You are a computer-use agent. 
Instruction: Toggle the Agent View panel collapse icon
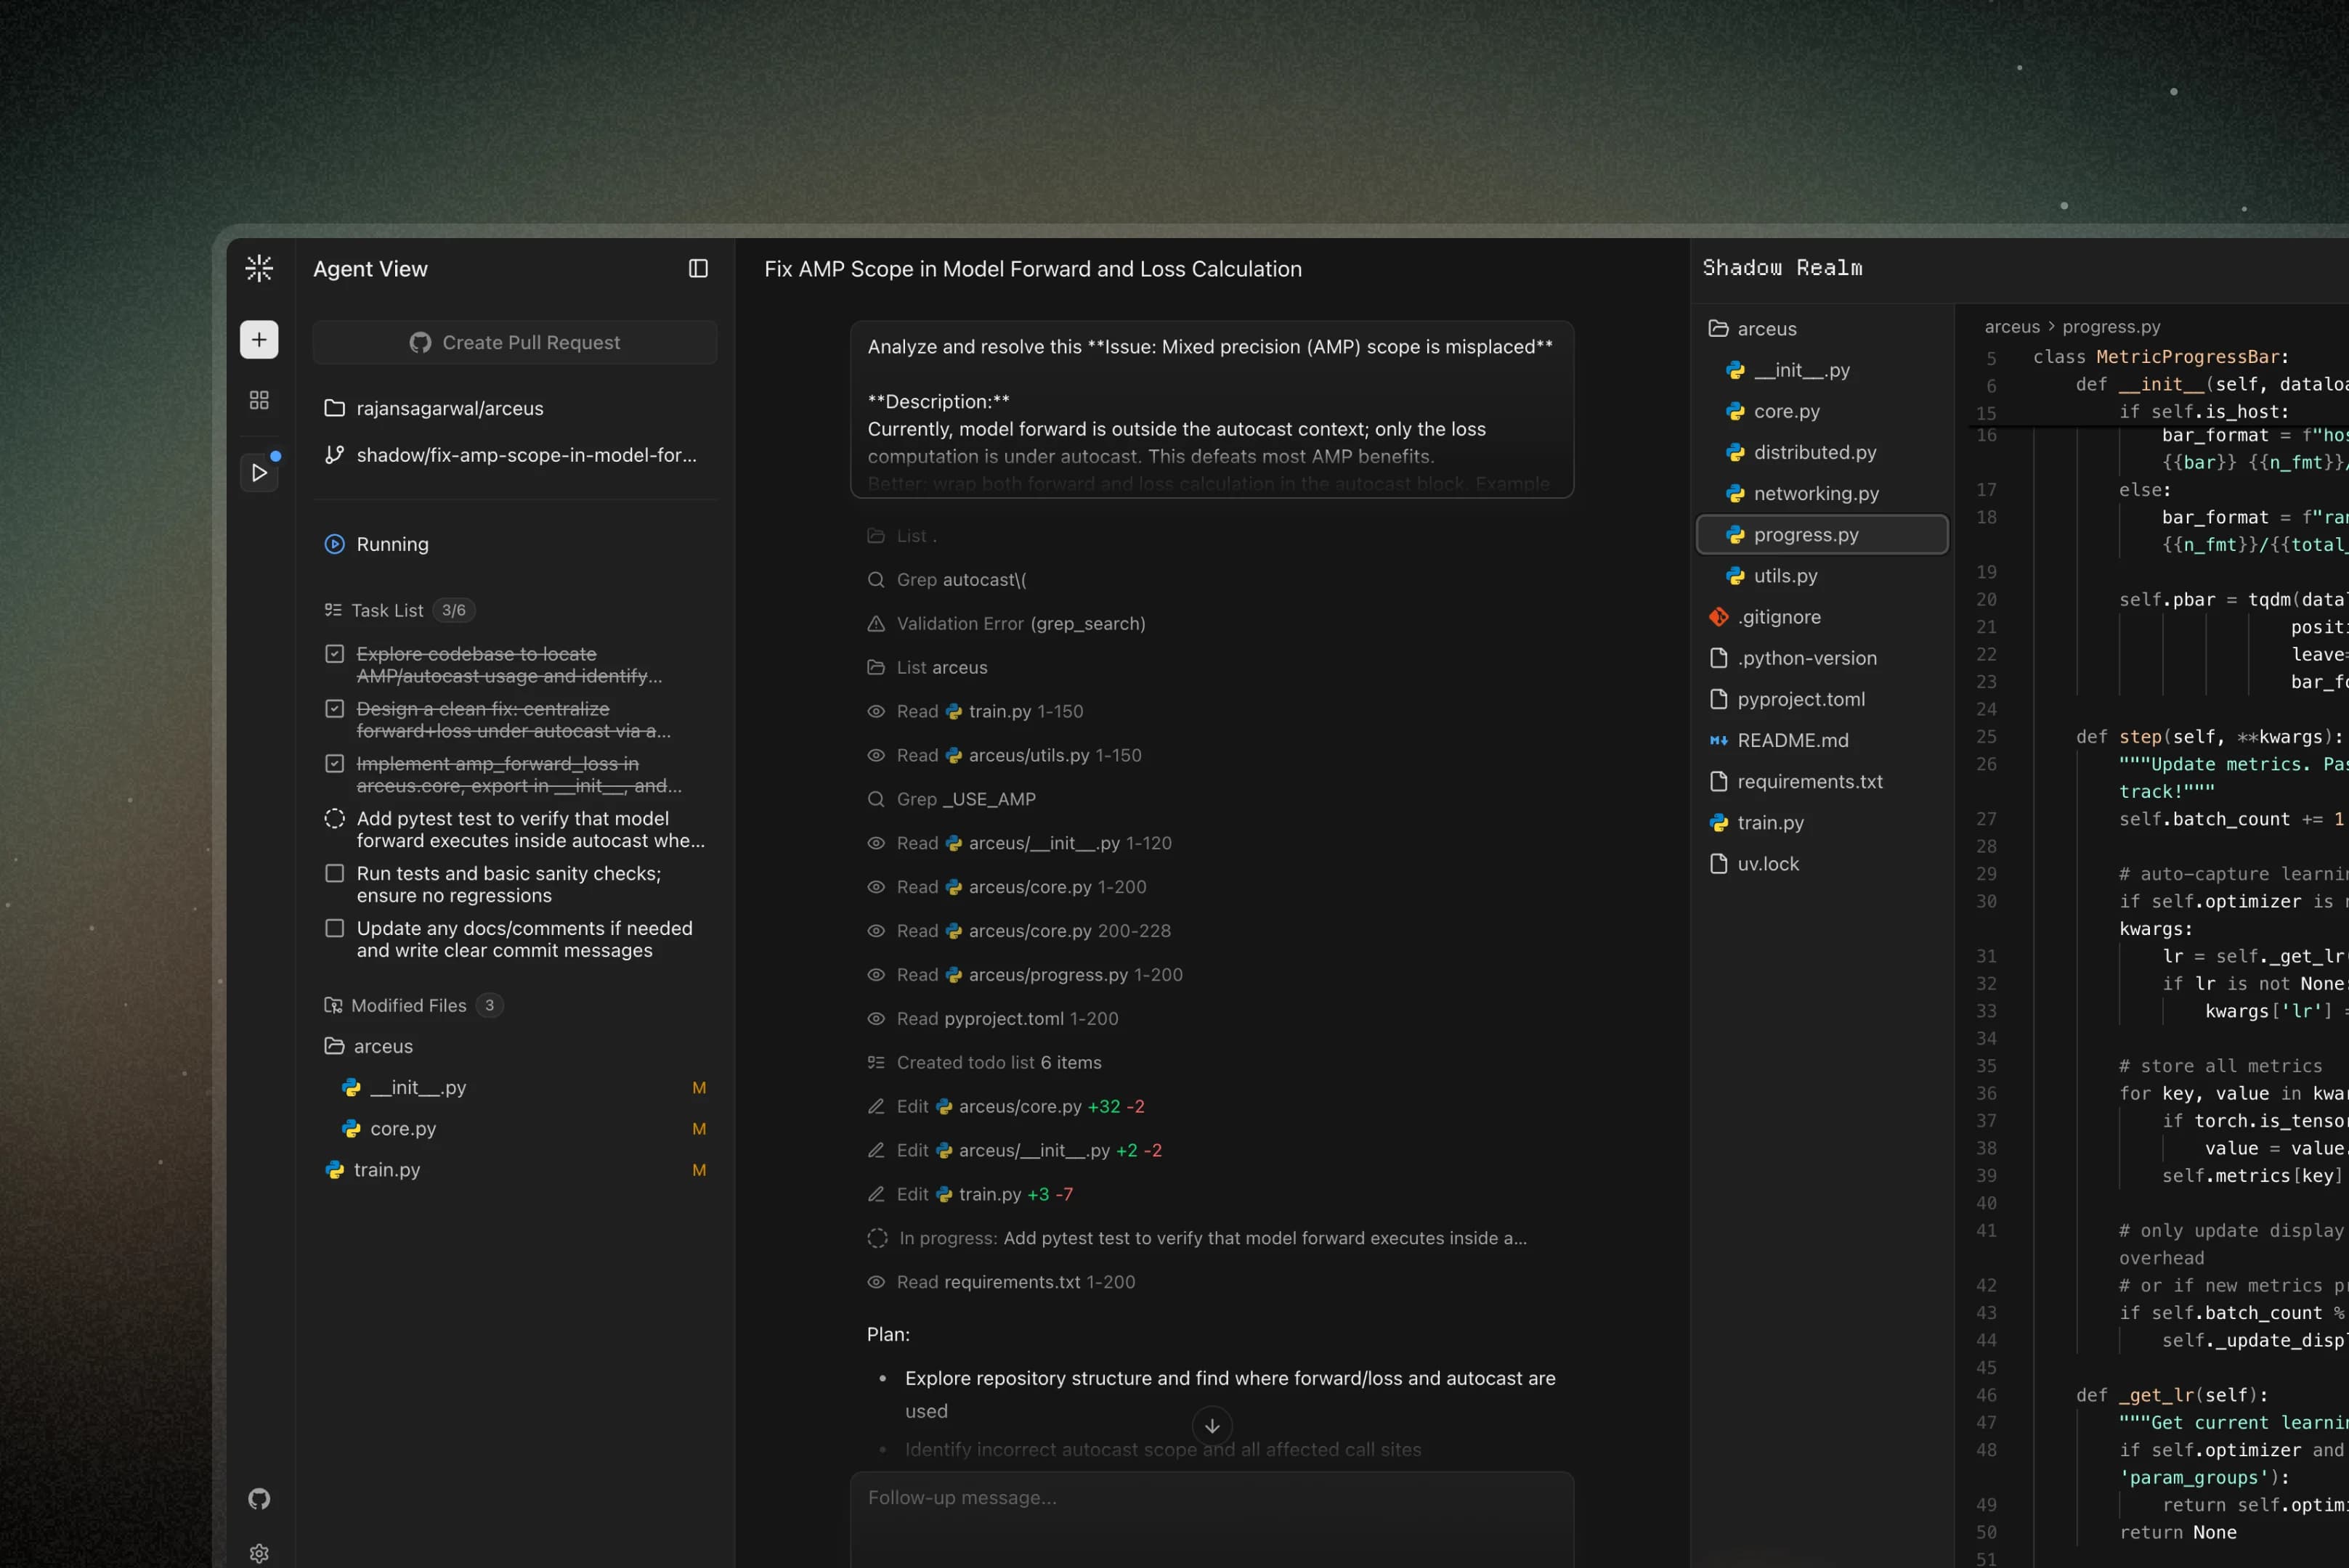[698, 268]
